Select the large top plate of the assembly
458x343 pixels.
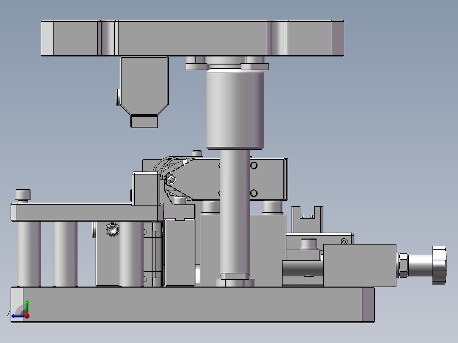click(x=192, y=38)
